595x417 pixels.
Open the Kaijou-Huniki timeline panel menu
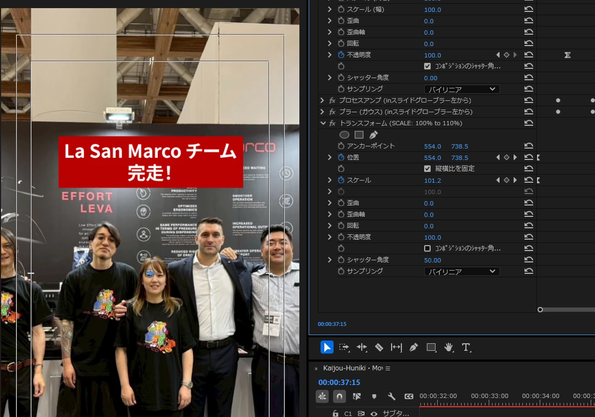click(x=387, y=368)
